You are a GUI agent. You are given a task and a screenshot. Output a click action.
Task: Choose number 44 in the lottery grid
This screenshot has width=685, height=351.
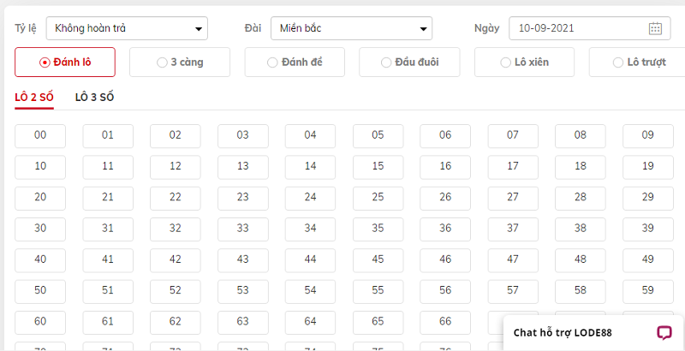pyautogui.click(x=310, y=260)
